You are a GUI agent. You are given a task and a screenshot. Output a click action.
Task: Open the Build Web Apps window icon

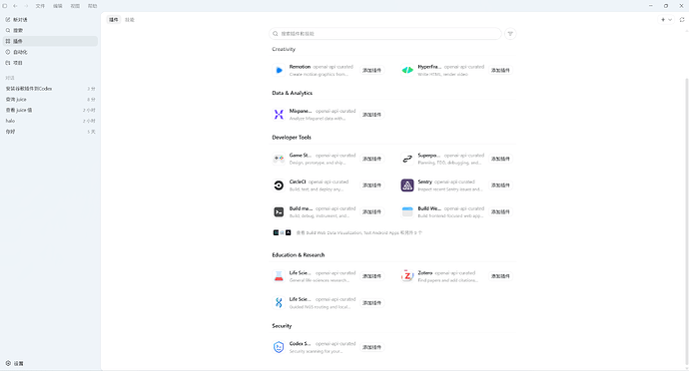click(x=407, y=212)
